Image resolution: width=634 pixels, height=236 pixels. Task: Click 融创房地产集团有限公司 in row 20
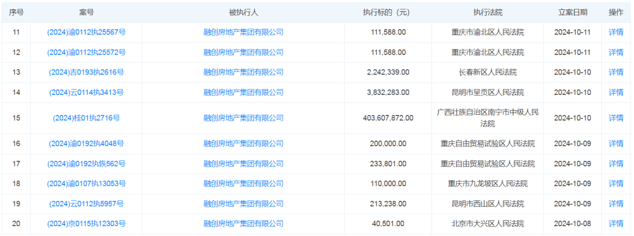(244, 224)
